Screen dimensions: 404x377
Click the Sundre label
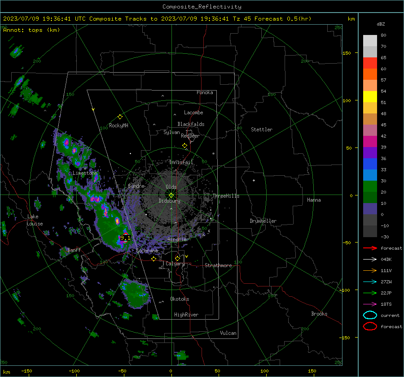(x=136, y=186)
